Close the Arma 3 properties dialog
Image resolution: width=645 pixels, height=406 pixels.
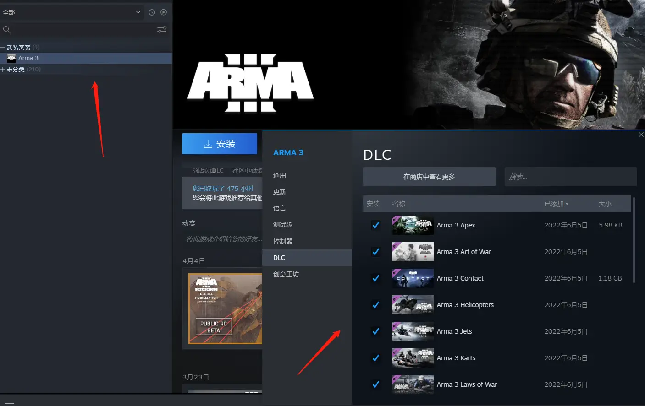pos(641,135)
